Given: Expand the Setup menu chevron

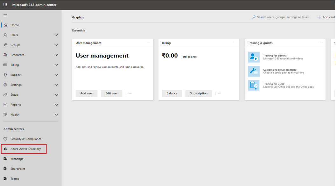Looking at the screenshot, I should point(56,95).
